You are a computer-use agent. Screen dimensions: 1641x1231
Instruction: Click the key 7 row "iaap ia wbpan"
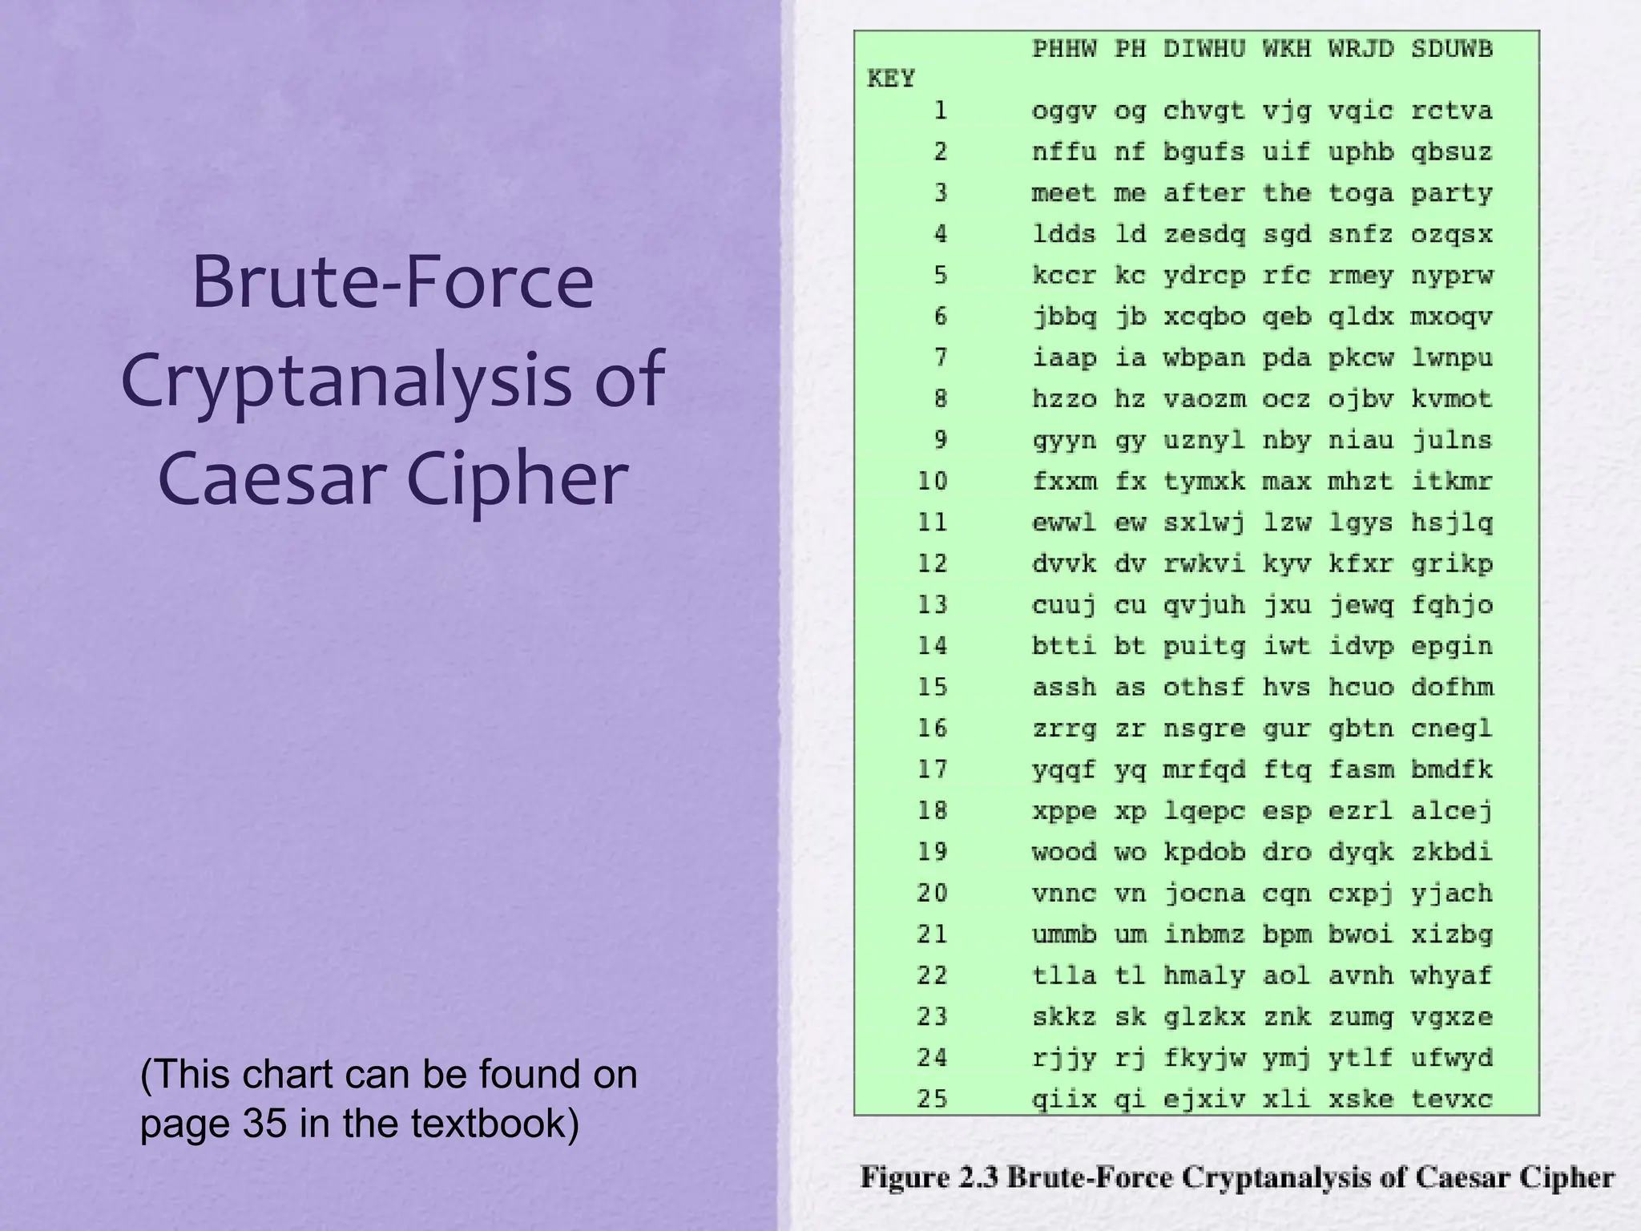(x=1212, y=357)
